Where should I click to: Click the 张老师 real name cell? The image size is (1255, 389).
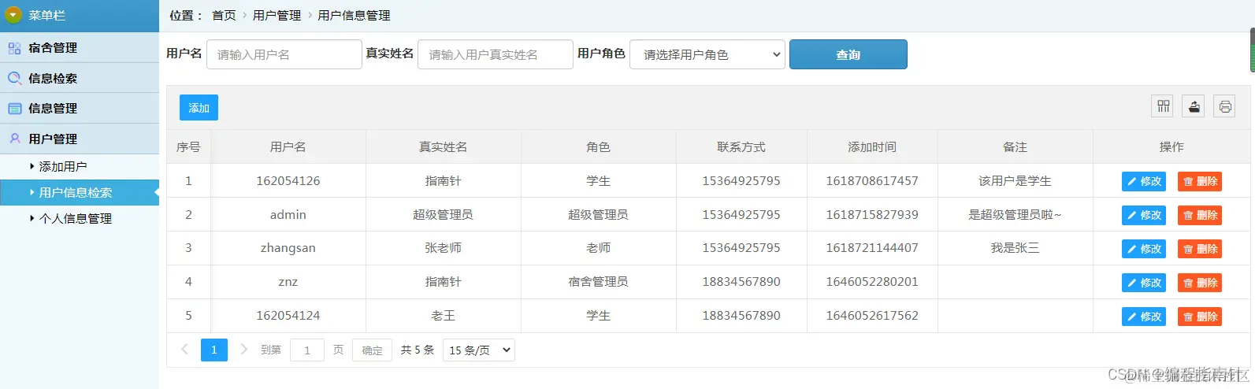(x=444, y=248)
